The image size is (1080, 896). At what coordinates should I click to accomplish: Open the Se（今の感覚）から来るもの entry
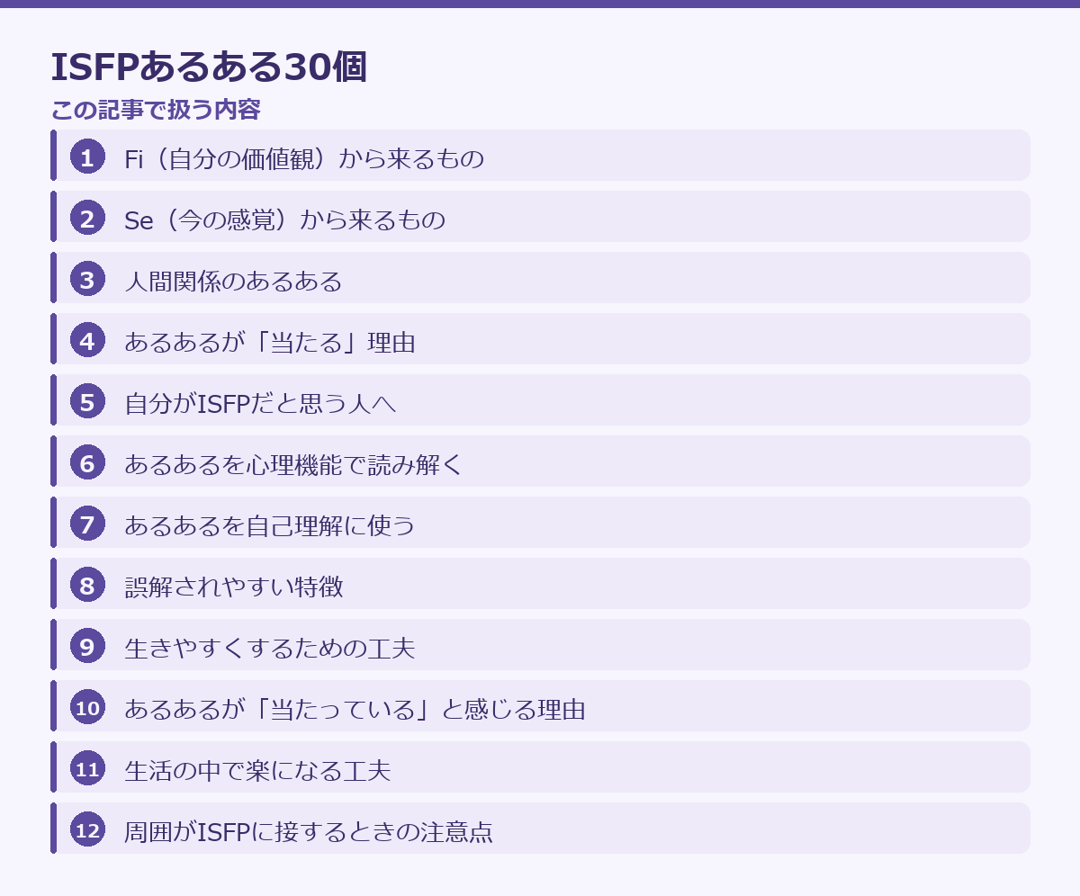pos(540,217)
